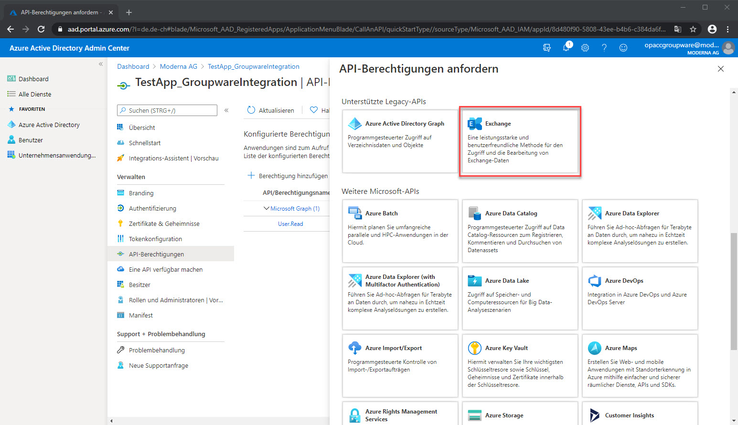Reload the page in the browser
The width and height of the screenshot is (738, 425).
(41, 29)
